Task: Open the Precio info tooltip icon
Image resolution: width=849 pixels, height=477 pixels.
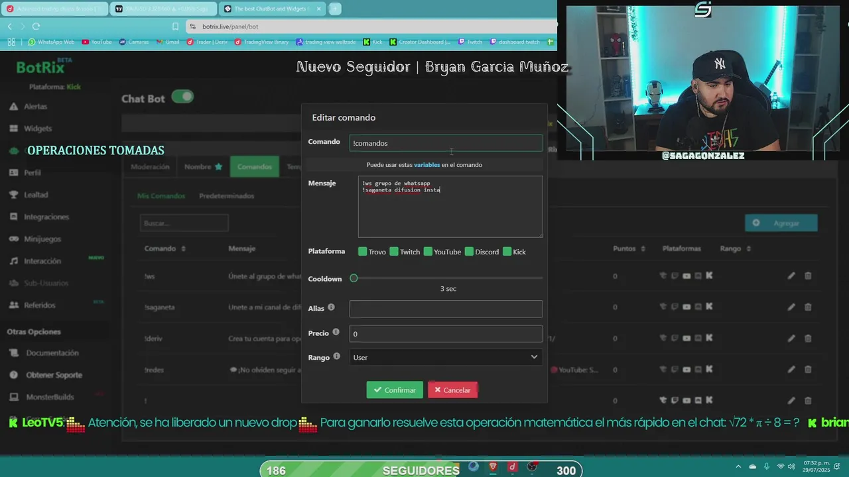Action: (336, 332)
